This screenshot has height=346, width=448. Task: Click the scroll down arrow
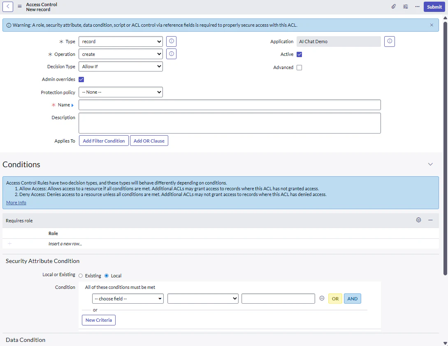coord(445,343)
